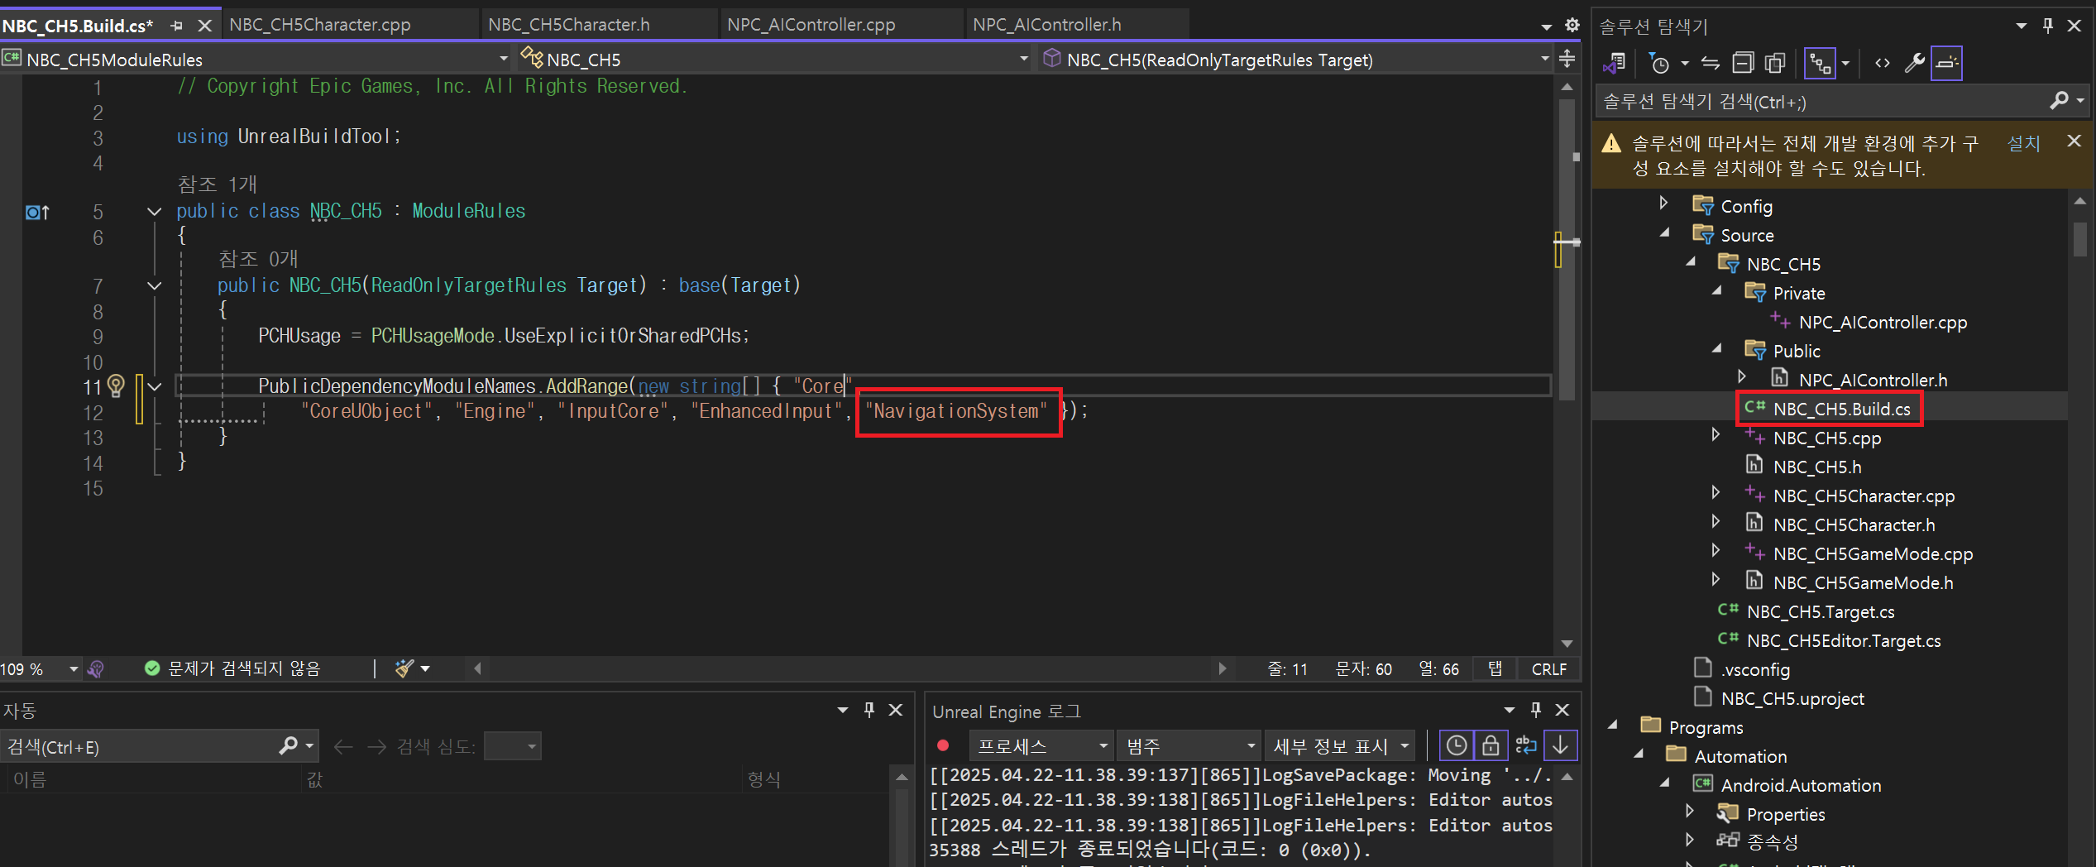This screenshot has width=2096, height=867.
Task: Click the IntelliCode icon in status strip
Action: pos(97,668)
